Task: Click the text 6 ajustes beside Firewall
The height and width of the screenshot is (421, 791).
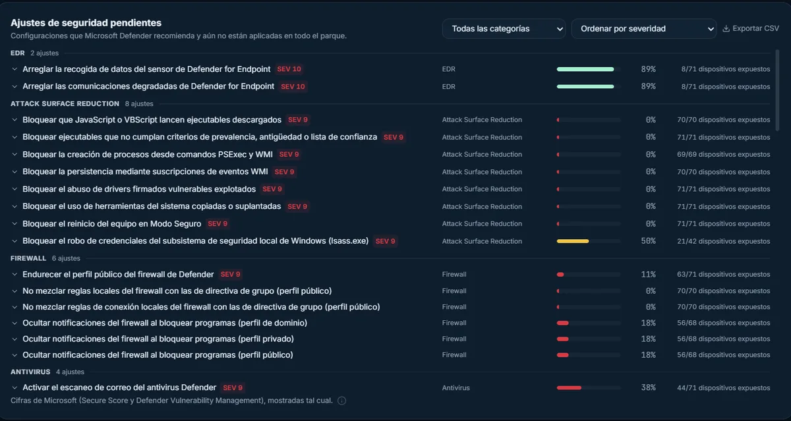Action: click(x=66, y=258)
